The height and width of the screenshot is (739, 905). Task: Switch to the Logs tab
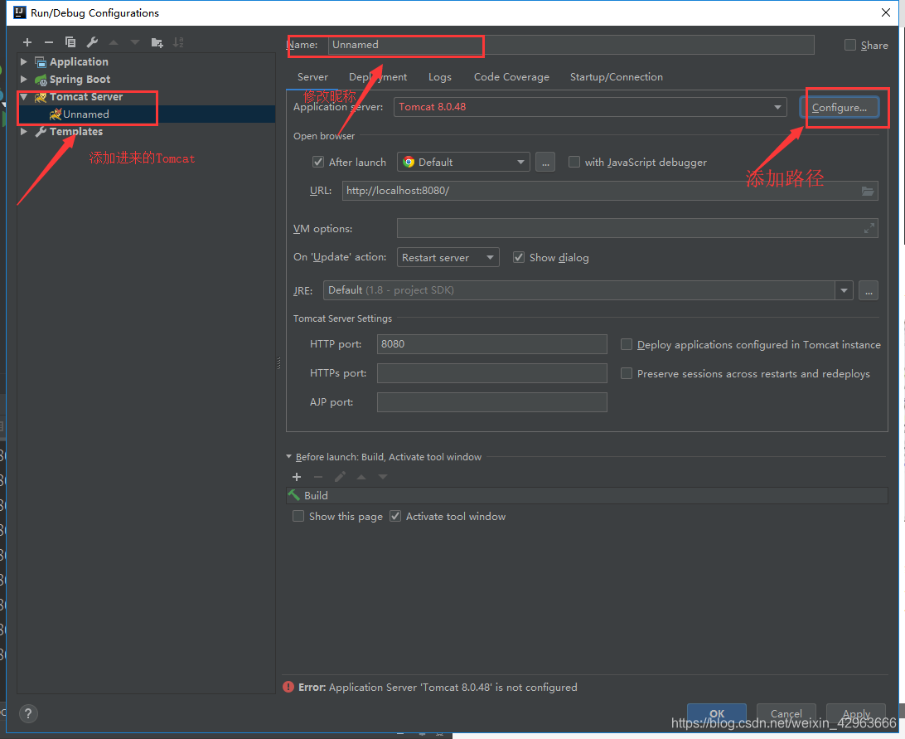click(x=440, y=77)
